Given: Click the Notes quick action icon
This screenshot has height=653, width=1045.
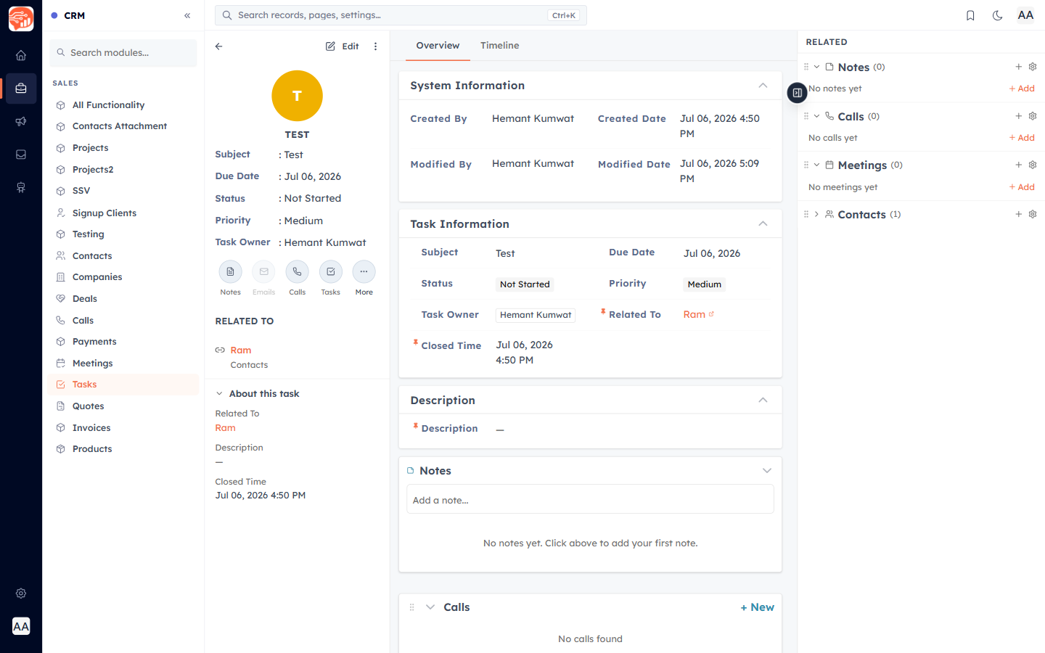Looking at the screenshot, I should pos(230,272).
